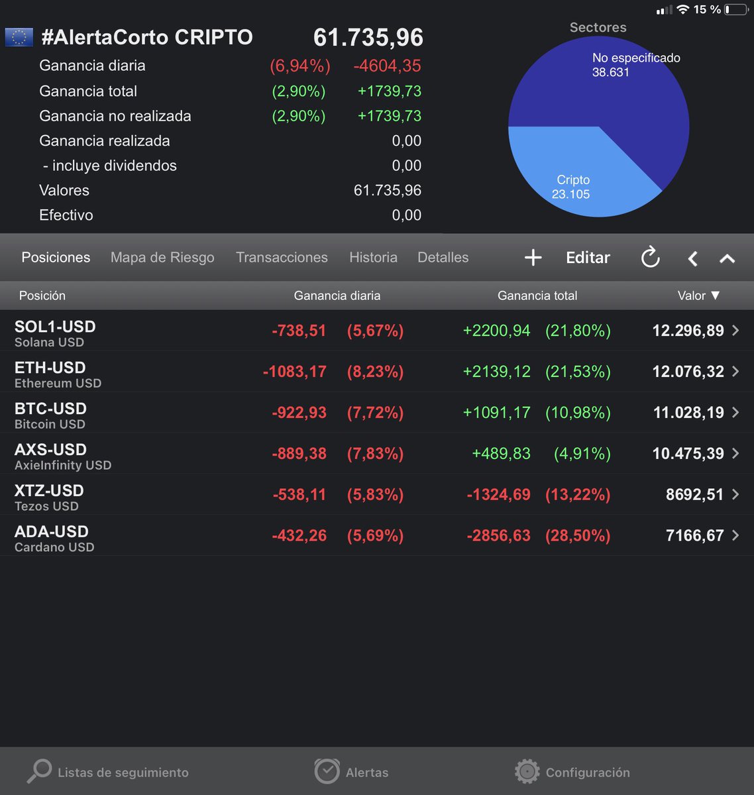The width and height of the screenshot is (754, 795).
Task: Tap Bitcoin daily percentage (7,72%)
Action: [376, 413]
